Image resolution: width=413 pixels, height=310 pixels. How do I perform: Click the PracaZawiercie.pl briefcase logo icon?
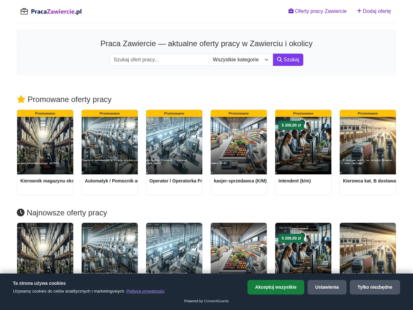[x=24, y=12]
